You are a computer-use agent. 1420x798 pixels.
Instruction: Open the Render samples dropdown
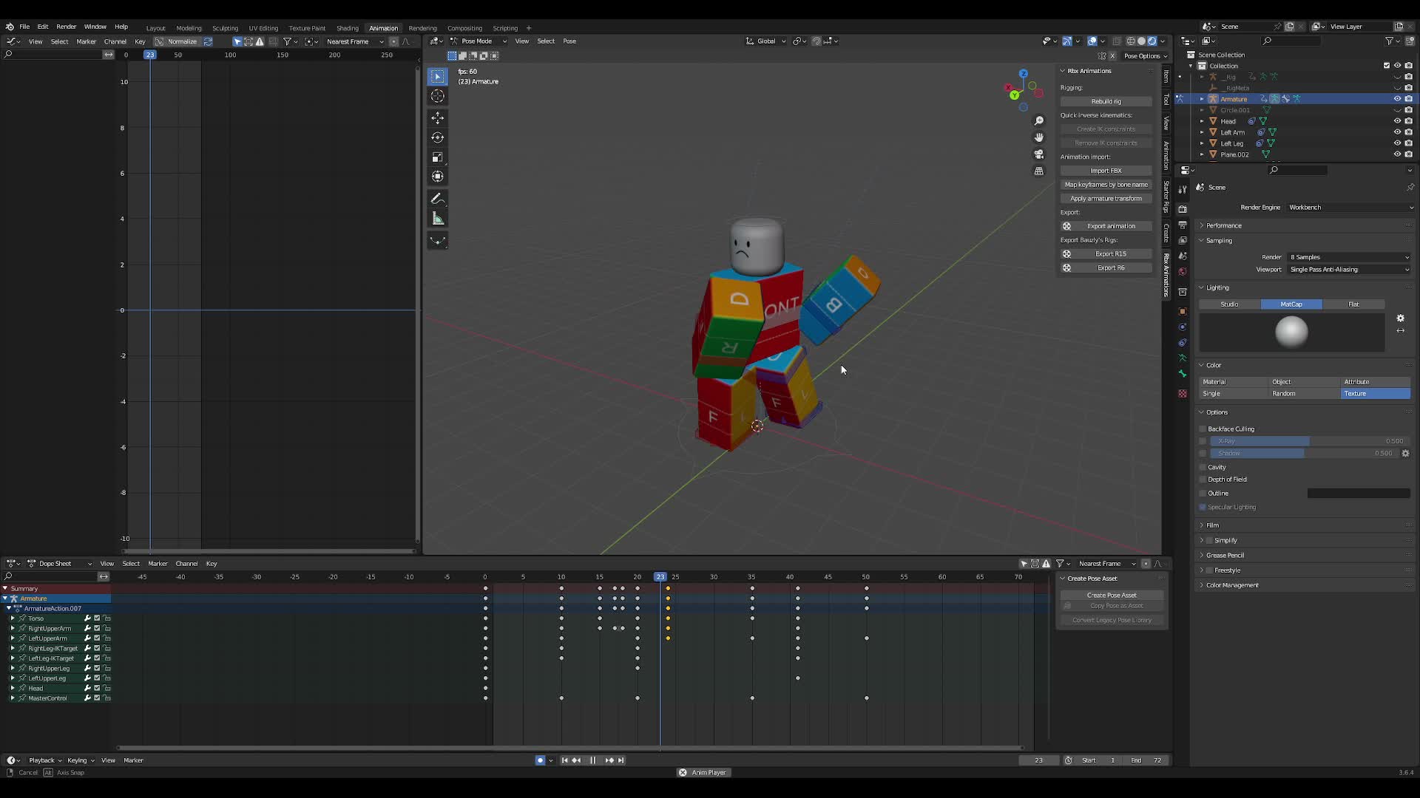pyautogui.click(x=1349, y=257)
